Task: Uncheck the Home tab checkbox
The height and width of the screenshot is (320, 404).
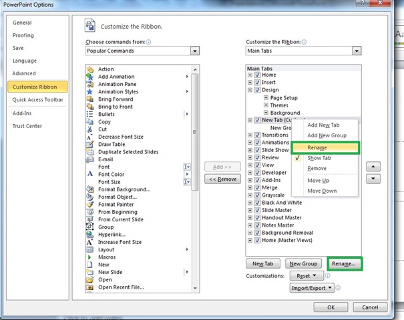Action: [257, 75]
